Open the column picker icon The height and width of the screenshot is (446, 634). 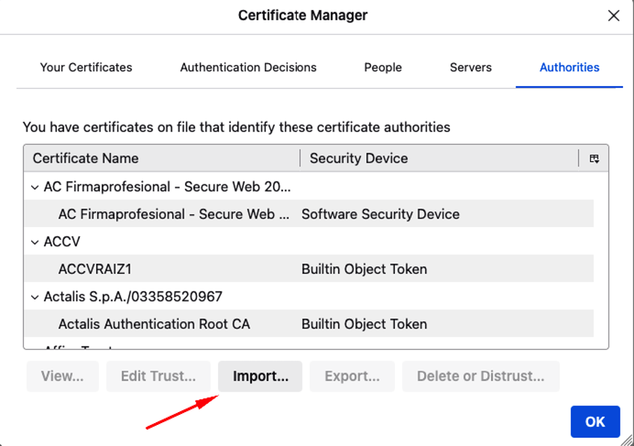594,158
